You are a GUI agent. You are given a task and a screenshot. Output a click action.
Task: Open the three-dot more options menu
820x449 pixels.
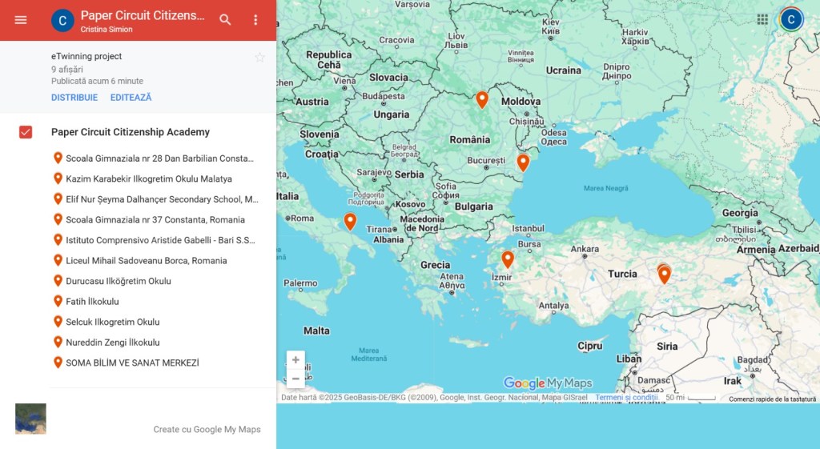(255, 20)
